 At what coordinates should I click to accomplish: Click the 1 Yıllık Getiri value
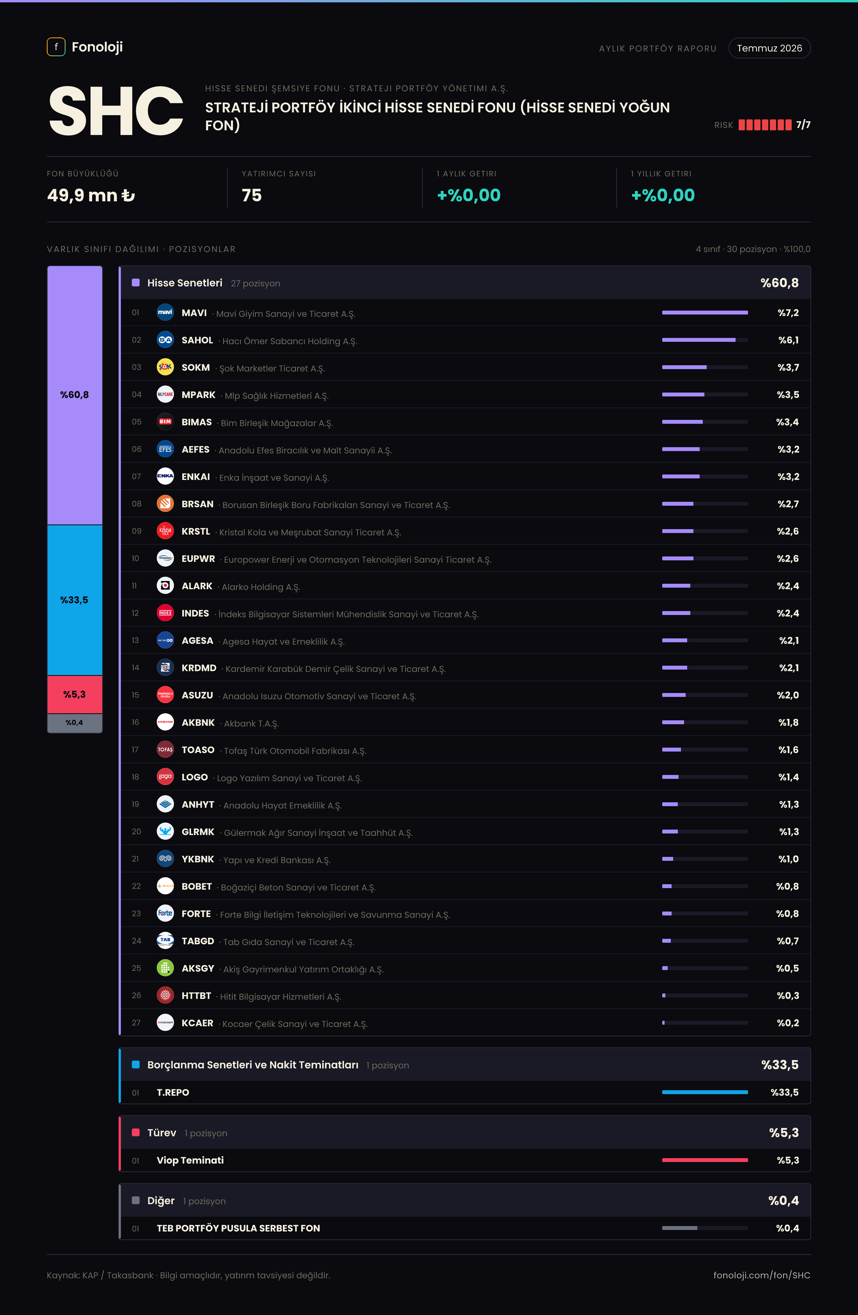point(662,195)
